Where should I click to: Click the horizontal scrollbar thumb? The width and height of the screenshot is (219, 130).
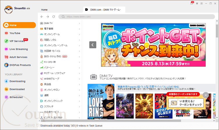click(111, 121)
